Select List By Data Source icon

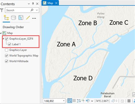[x=13, y=18]
